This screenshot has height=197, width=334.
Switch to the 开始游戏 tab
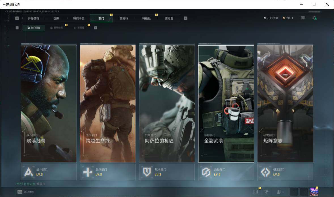[33, 18]
